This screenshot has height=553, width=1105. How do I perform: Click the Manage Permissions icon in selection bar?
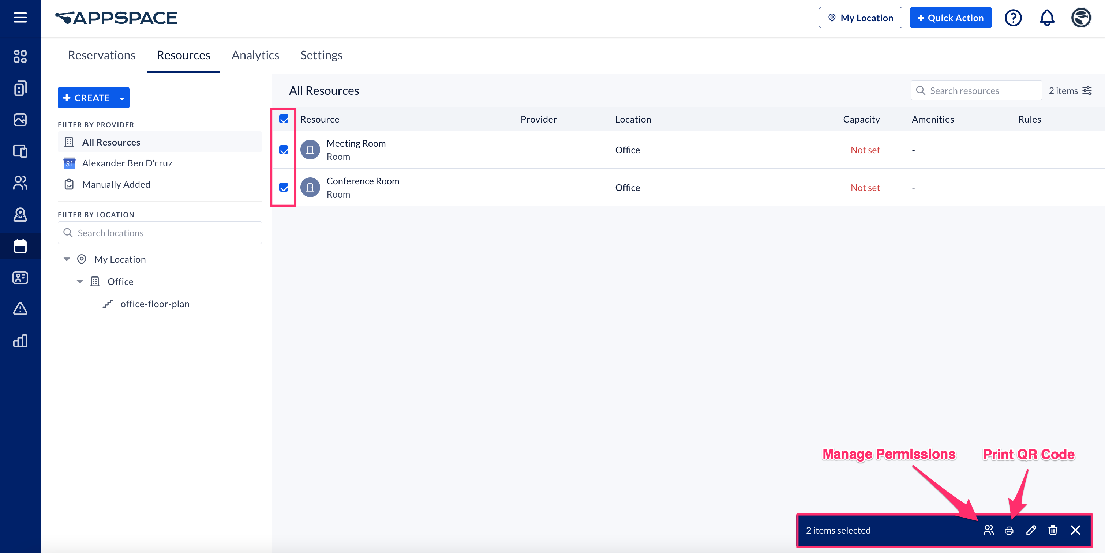coord(988,530)
